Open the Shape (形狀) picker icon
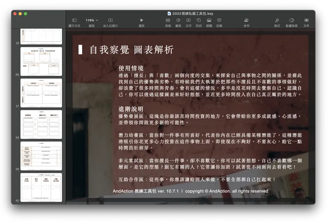 point(199,20)
